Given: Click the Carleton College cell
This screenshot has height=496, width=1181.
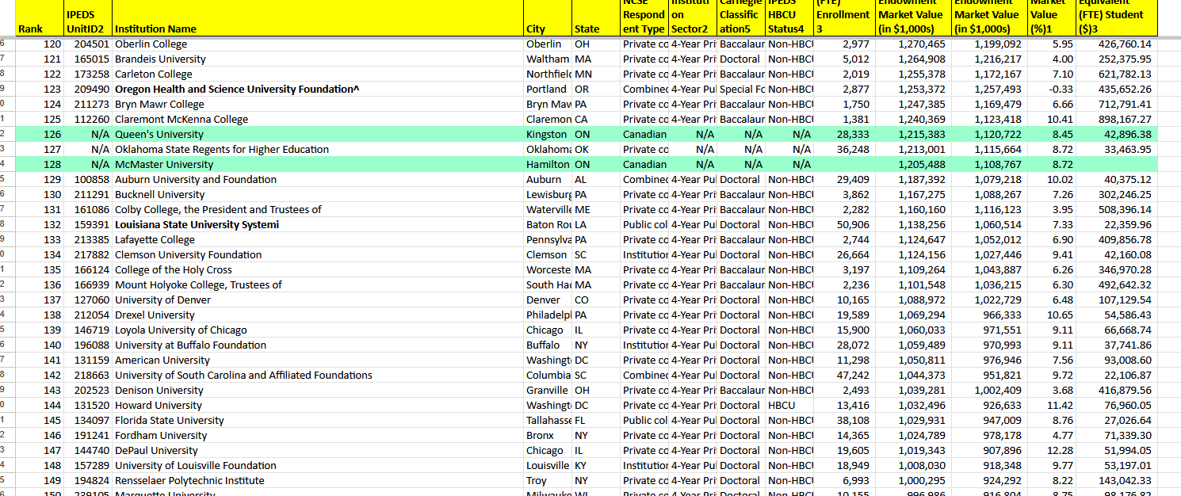Looking at the screenshot, I should click(318, 74).
